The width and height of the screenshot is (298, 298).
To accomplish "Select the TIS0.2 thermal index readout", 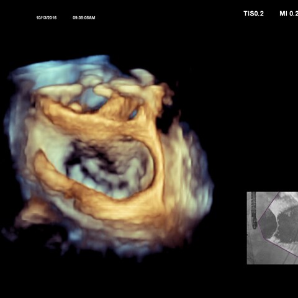I will pyautogui.click(x=253, y=14).
